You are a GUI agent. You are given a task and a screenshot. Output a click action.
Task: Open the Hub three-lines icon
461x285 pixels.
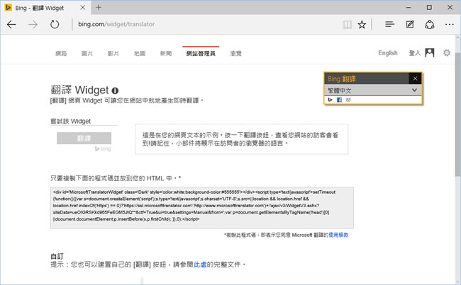click(x=389, y=24)
